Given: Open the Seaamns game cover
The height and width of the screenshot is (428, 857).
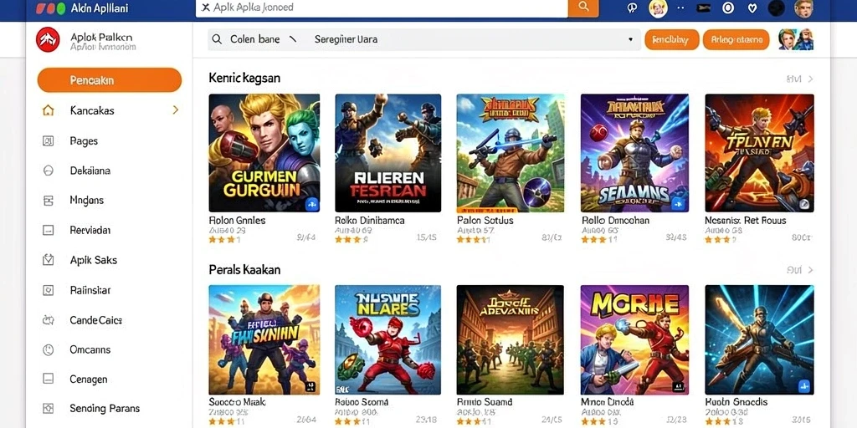Looking at the screenshot, I should coord(634,153).
